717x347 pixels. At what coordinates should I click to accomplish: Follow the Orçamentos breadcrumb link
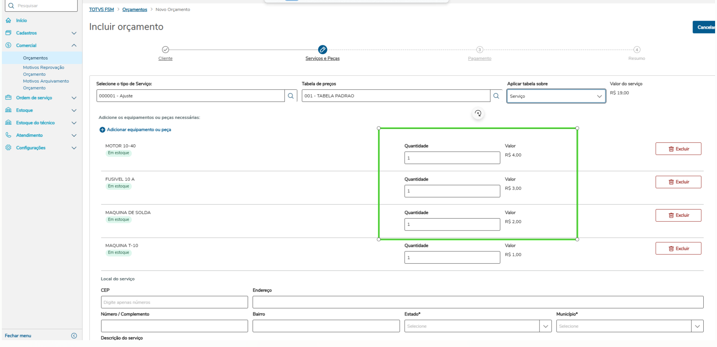(134, 10)
